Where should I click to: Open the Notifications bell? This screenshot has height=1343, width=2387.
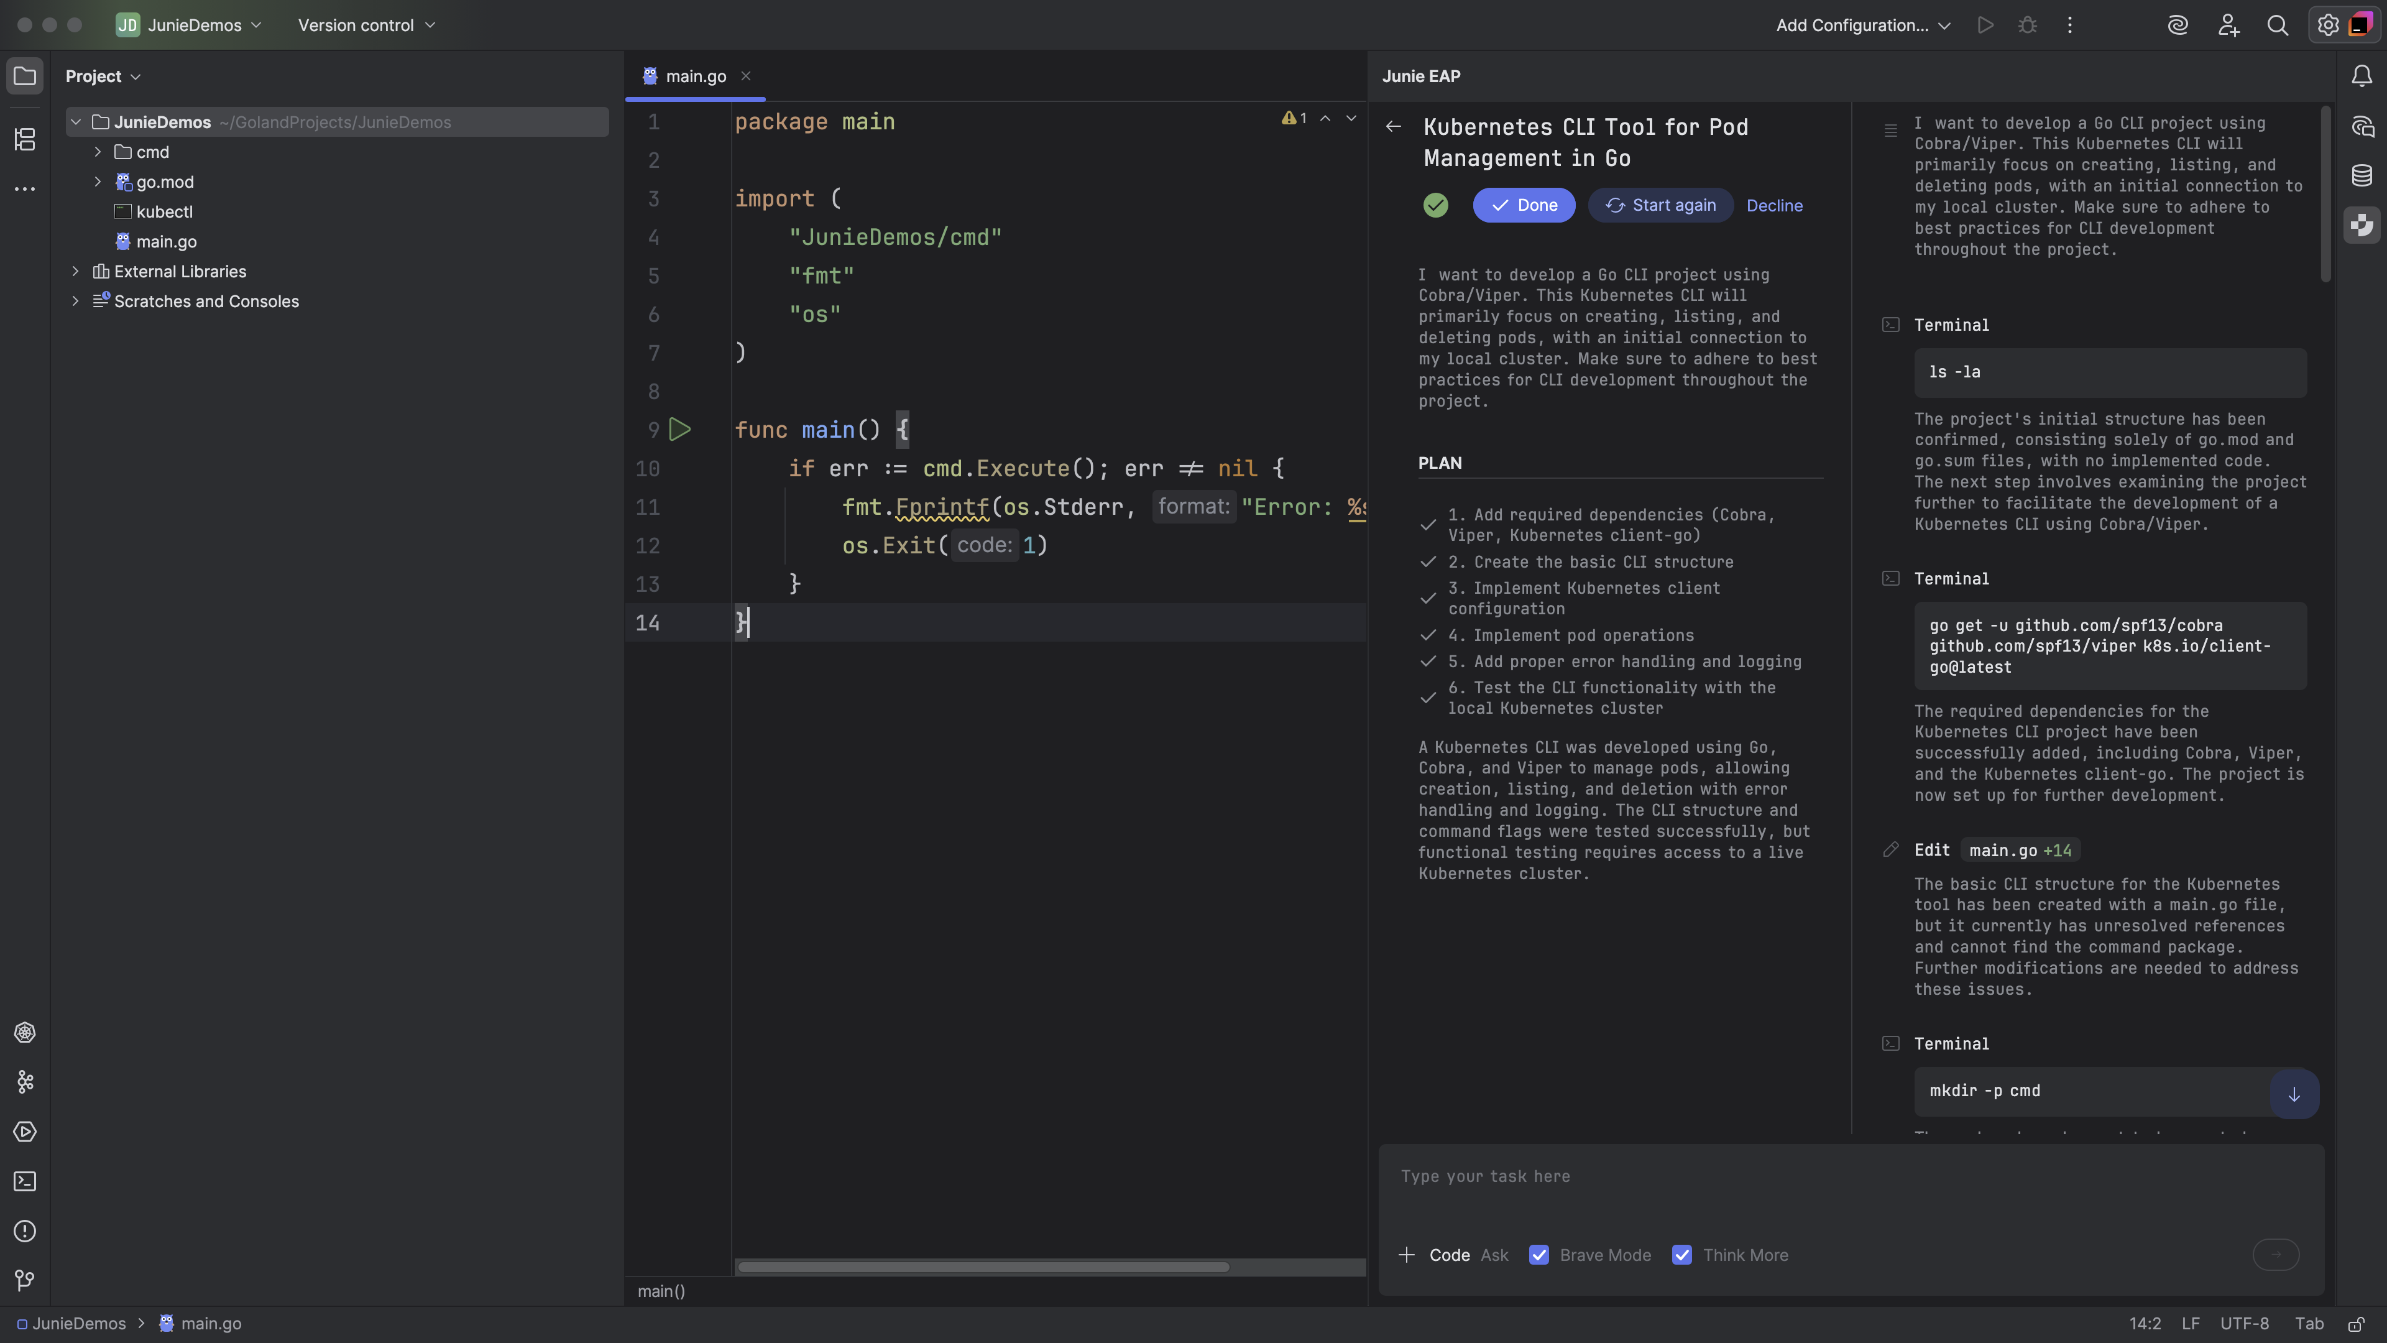[2362, 76]
